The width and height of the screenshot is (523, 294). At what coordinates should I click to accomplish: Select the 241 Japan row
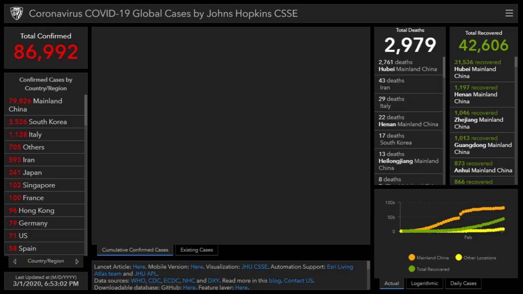45,172
